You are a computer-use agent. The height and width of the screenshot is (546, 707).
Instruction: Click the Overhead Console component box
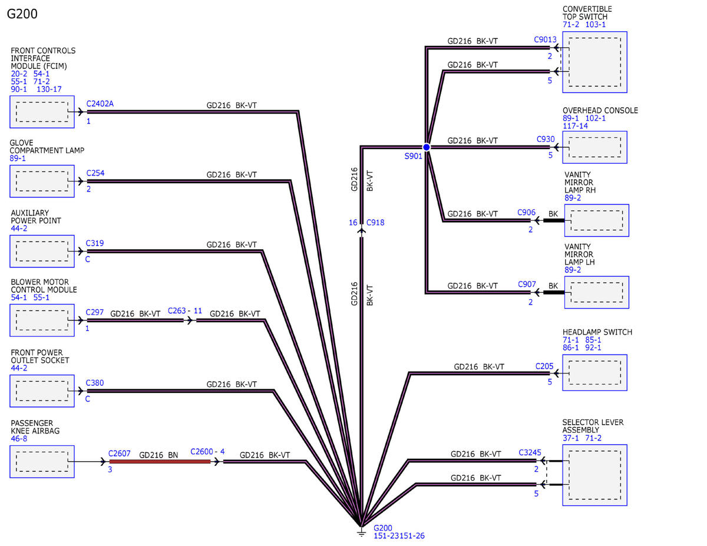coord(594,147)
